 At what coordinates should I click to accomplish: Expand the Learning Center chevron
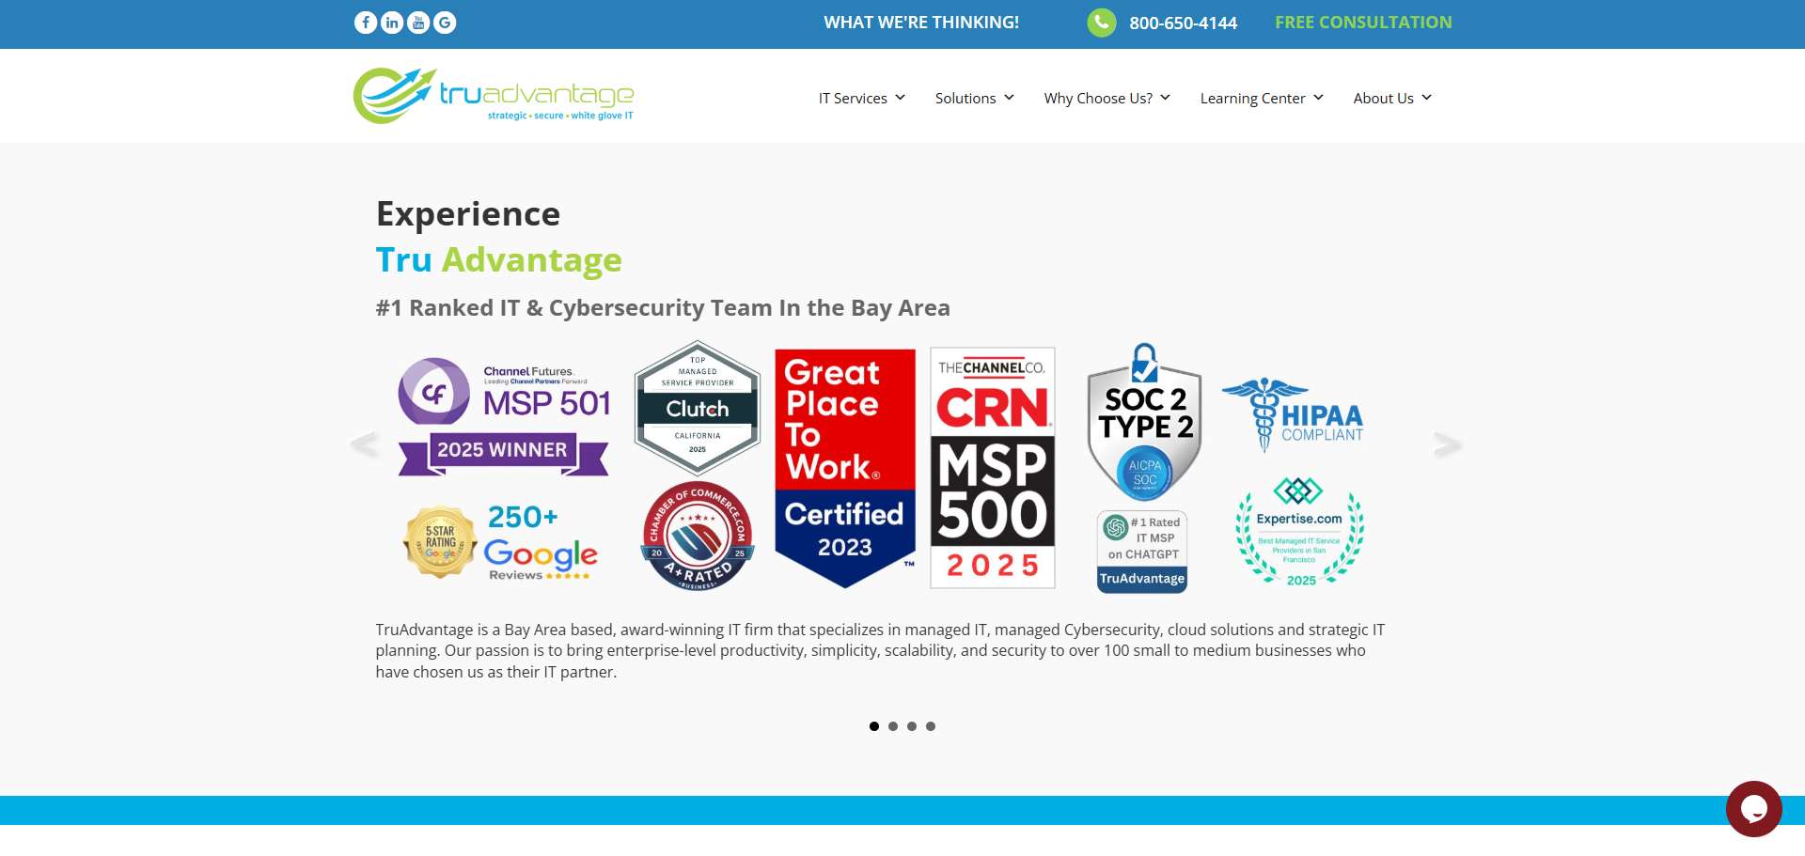[x=1319, y=98]
